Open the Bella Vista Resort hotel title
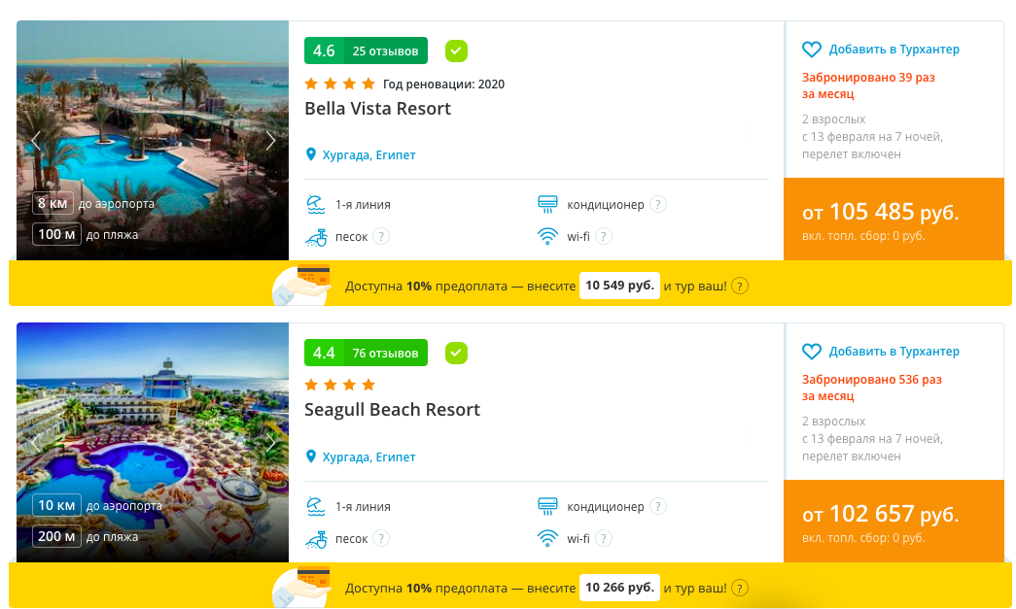1016x609 pixels. tap(377, 109)
